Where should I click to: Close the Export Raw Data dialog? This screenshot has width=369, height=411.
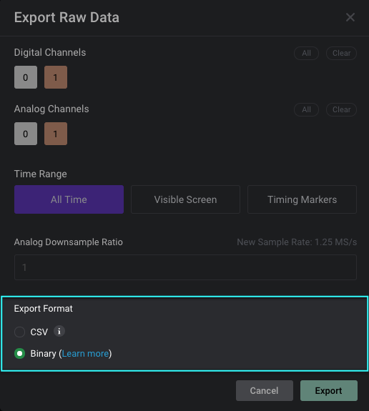pyautogui.click(x=350, y=18)
